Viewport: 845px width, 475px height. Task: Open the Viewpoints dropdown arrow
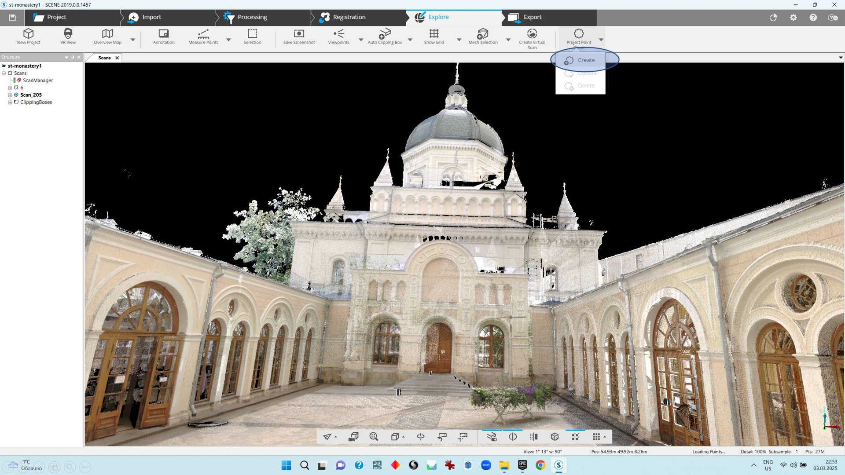coord(361,40)
